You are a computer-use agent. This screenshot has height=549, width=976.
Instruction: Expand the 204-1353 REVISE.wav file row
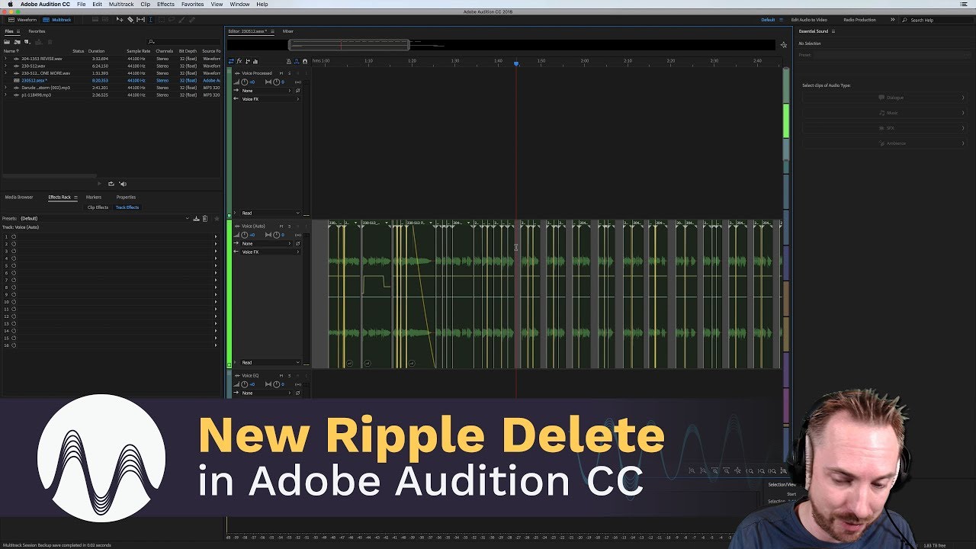pyautogui.click(x=5, y=59)
